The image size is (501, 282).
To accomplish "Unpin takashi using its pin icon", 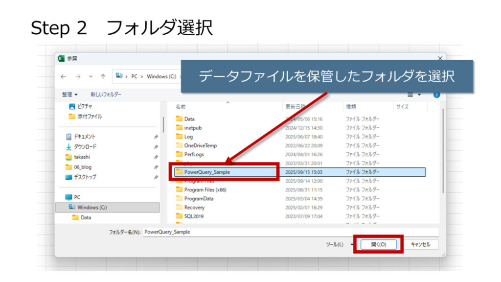I will click(x=156, y=157).
